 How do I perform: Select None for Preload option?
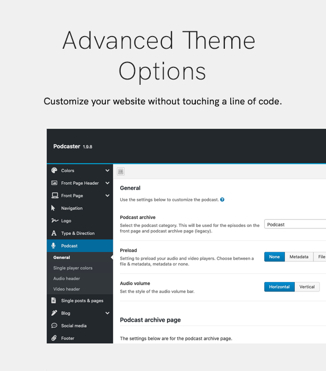[274, 257]
